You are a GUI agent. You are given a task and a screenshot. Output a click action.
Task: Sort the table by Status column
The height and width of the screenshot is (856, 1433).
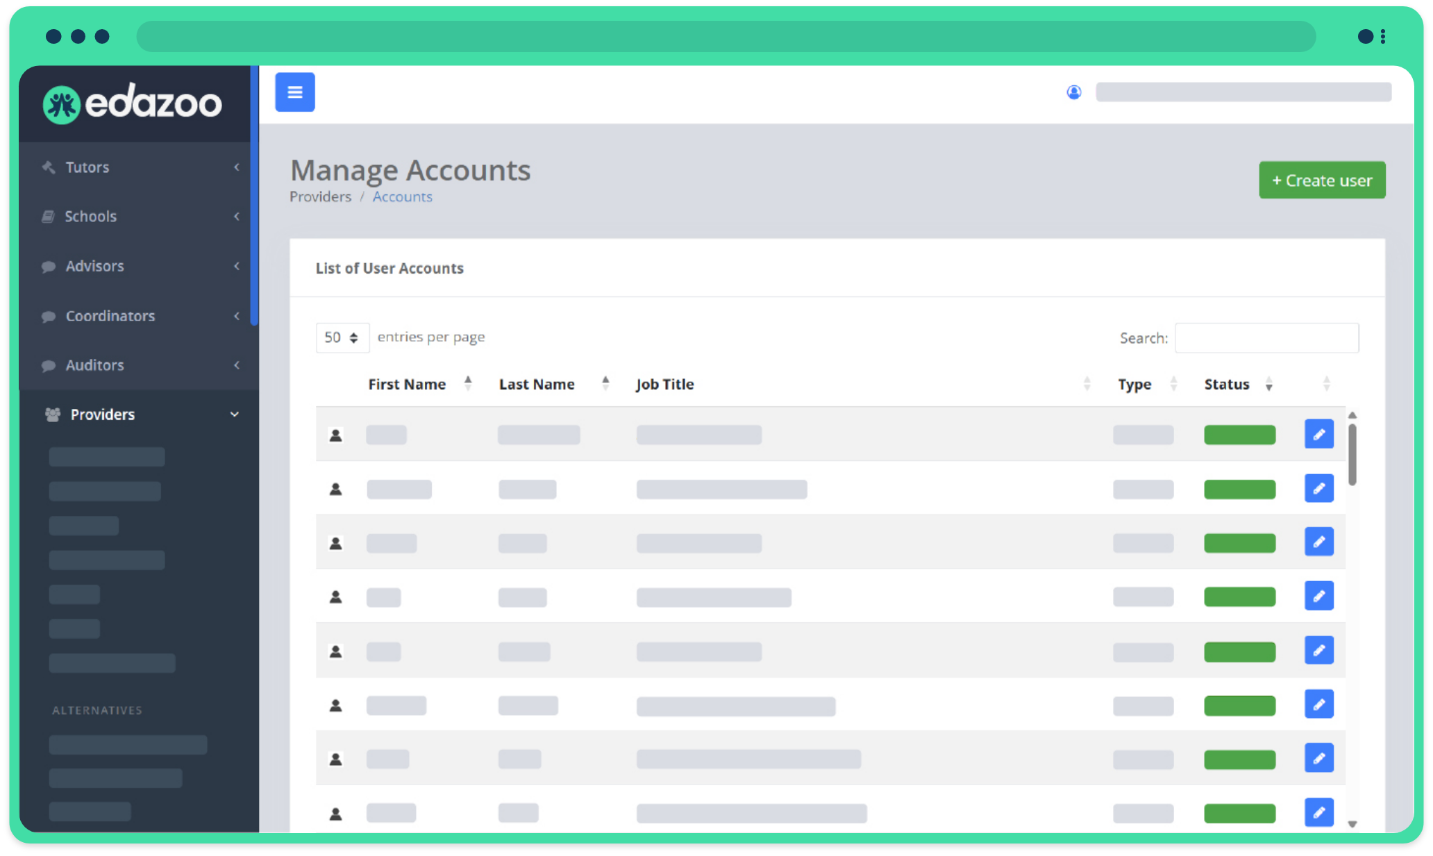pos(1227,384)
